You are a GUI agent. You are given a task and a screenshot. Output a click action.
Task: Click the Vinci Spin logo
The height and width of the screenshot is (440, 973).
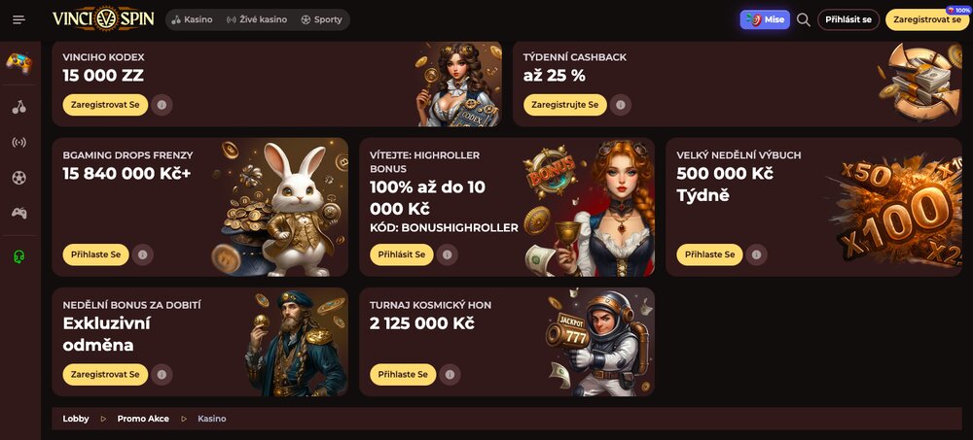(x=104, y=18)
